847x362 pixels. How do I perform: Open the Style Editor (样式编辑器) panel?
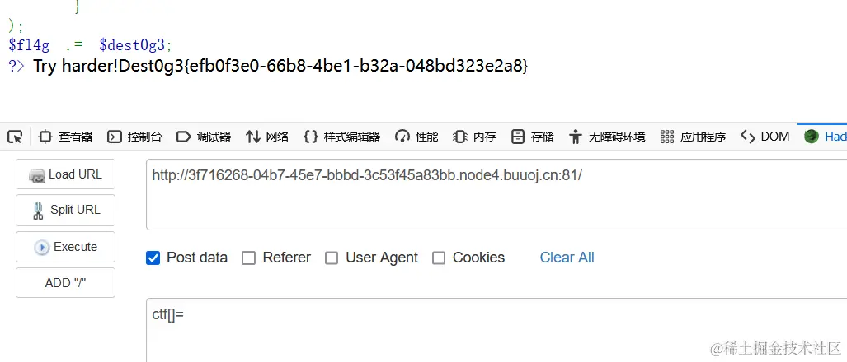pos(341,137)
